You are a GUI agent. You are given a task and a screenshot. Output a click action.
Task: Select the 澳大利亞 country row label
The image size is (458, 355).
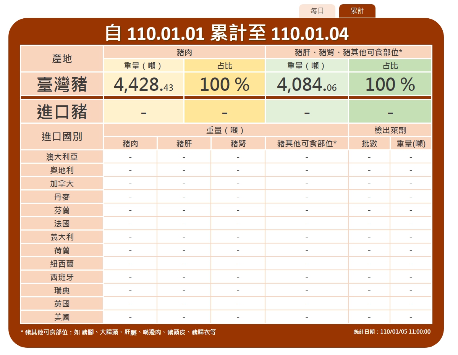62,157
